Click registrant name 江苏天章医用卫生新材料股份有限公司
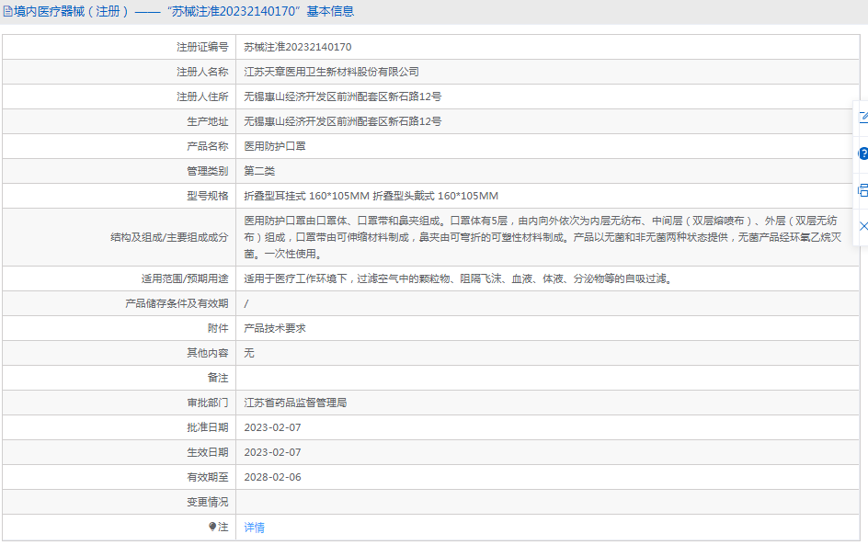Screen dimensions: 868x545 [332, 72]
